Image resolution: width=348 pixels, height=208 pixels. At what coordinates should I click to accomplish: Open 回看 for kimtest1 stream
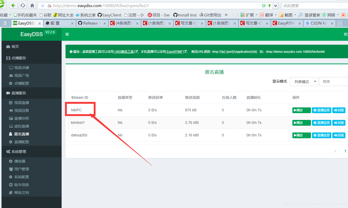coord(339,123)
